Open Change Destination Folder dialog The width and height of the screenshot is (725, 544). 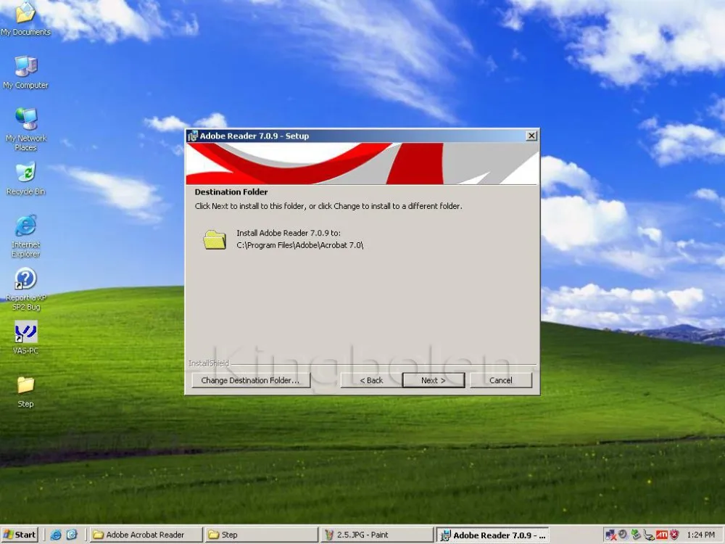coord(251,380)
